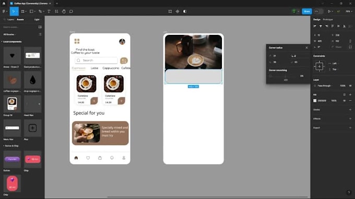The height and width of the screenshot is (199, 355).
Task: Click the Align horizontal centers icon
Action: tap(321, 26)
